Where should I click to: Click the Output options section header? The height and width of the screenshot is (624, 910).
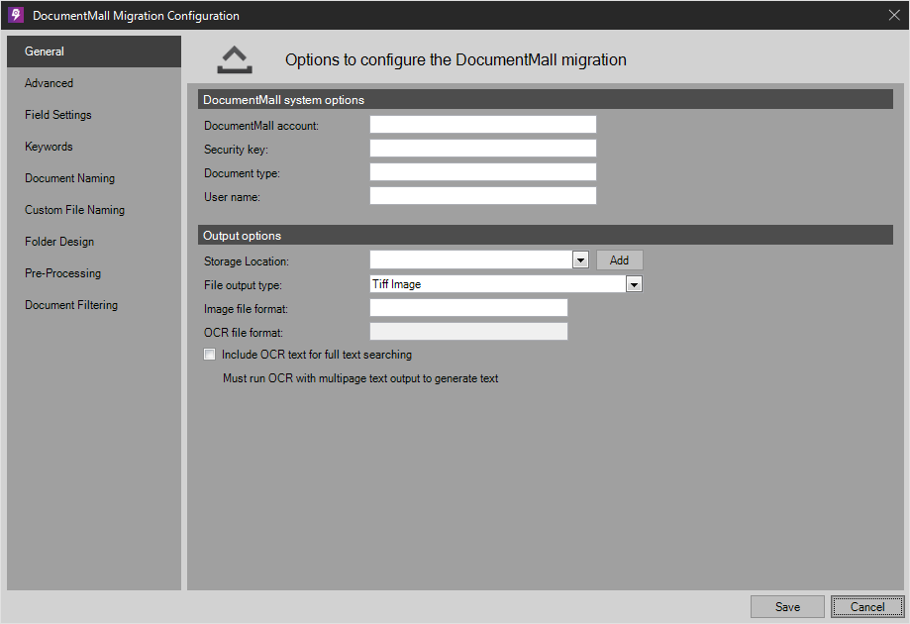(545, 236)
